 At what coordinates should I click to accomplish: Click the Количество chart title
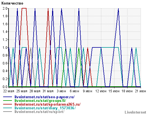click(12, 3)
